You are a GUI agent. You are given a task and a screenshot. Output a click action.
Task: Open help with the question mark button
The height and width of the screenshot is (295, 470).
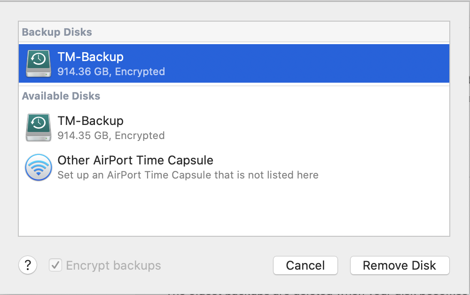point(28,265)
